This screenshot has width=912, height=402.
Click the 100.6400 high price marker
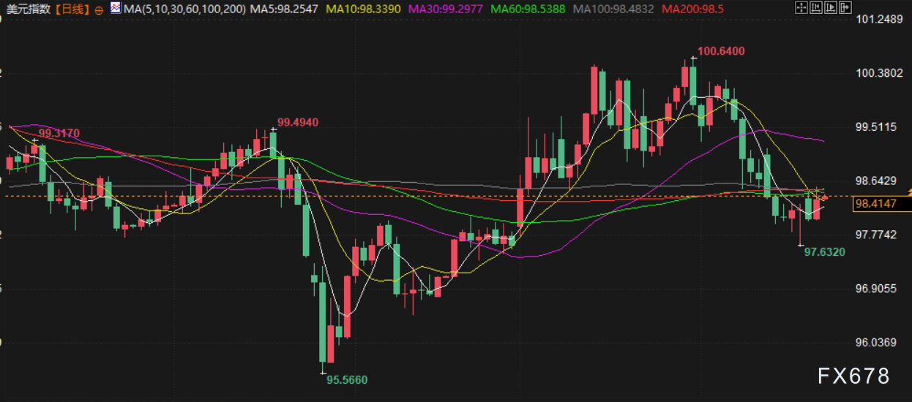(720, 51)
